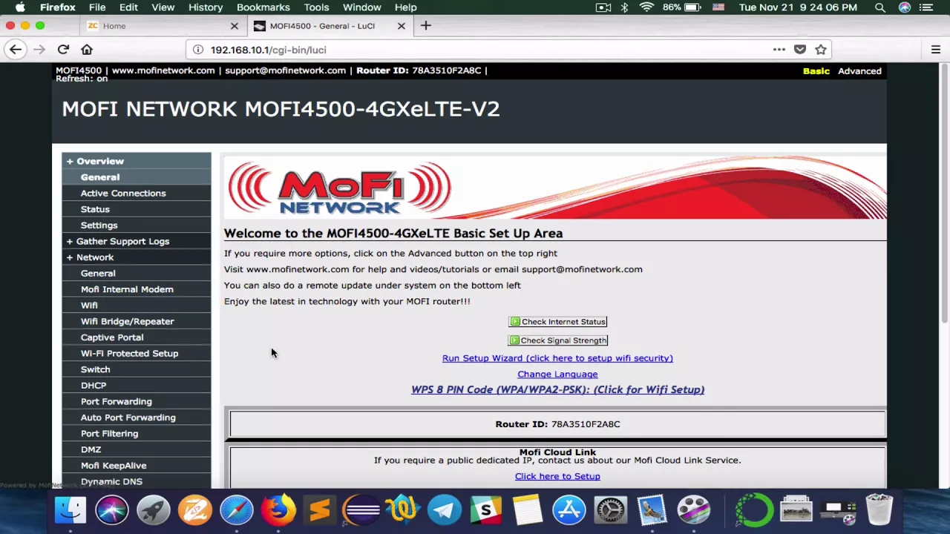Open Wi-Fi Protected Setup page
The image size is (950, 534).
pos(137,354)
